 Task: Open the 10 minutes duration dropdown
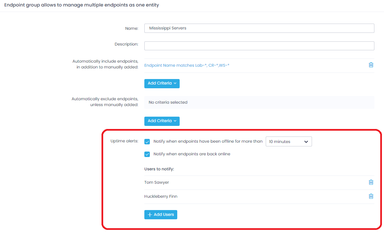pyautogui.click(x=289, y=141)
